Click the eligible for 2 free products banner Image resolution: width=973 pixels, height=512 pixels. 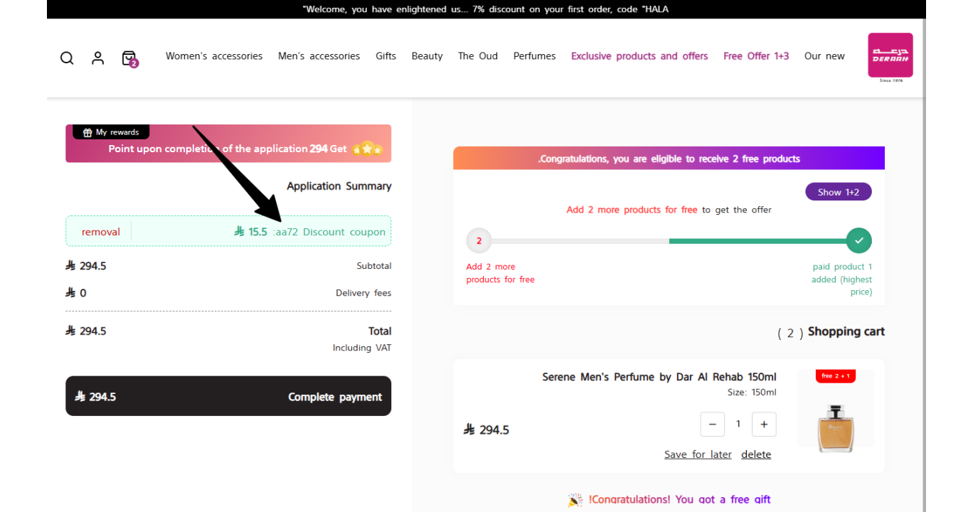tap(669, 159)
